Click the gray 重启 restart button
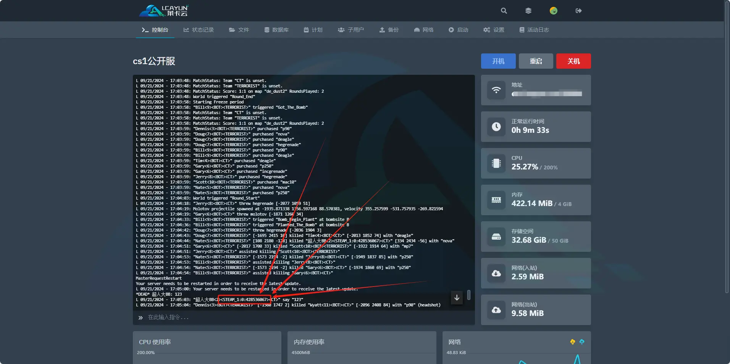The width and height of the screenshot is (730, 364). click(x=536, y=61)
